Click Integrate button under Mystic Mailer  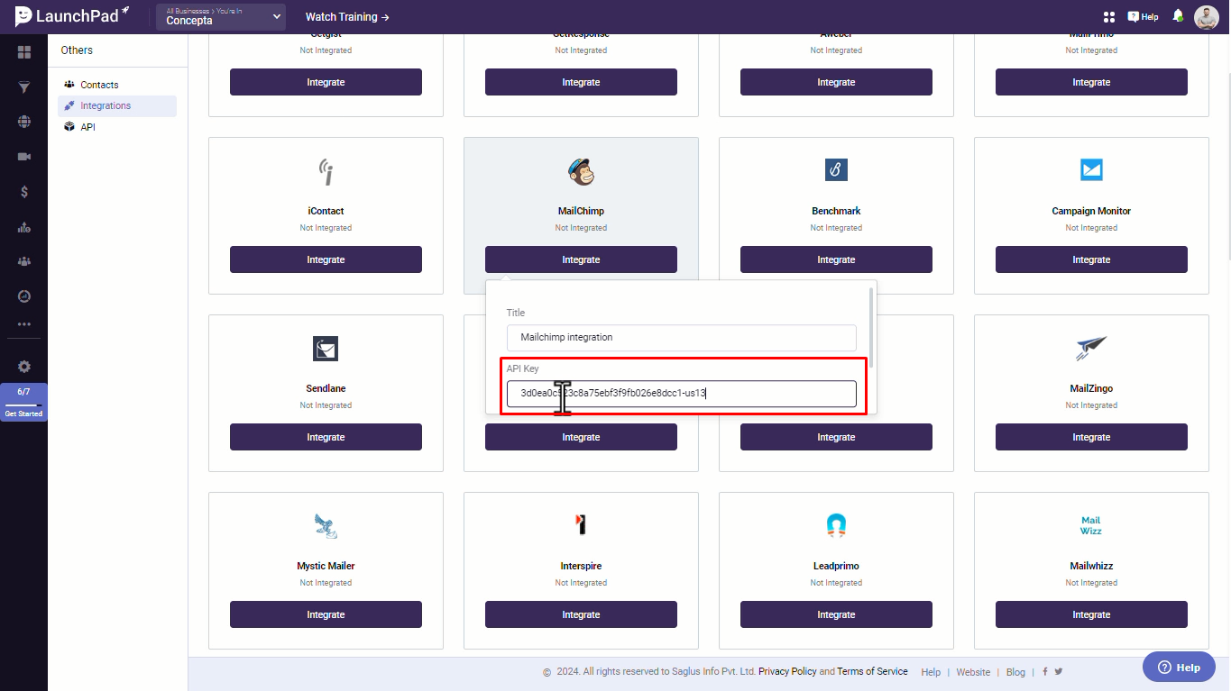tap(326, 614)
